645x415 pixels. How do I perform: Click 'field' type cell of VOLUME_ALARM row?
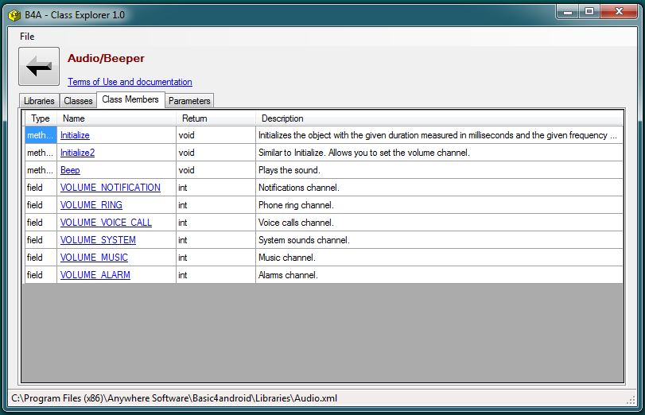click(x=41, y=275)
